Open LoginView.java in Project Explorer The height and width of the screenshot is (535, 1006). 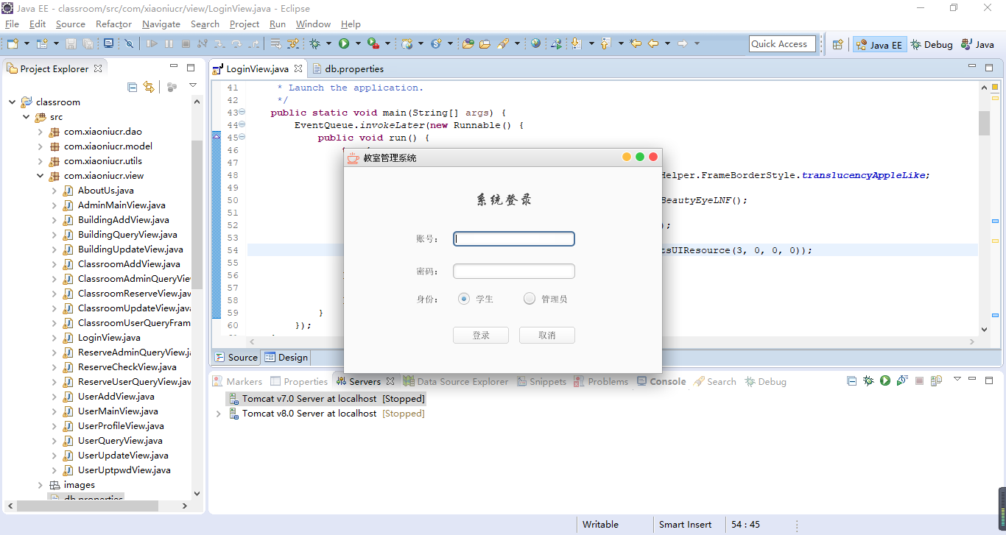[x=109, y=338]
